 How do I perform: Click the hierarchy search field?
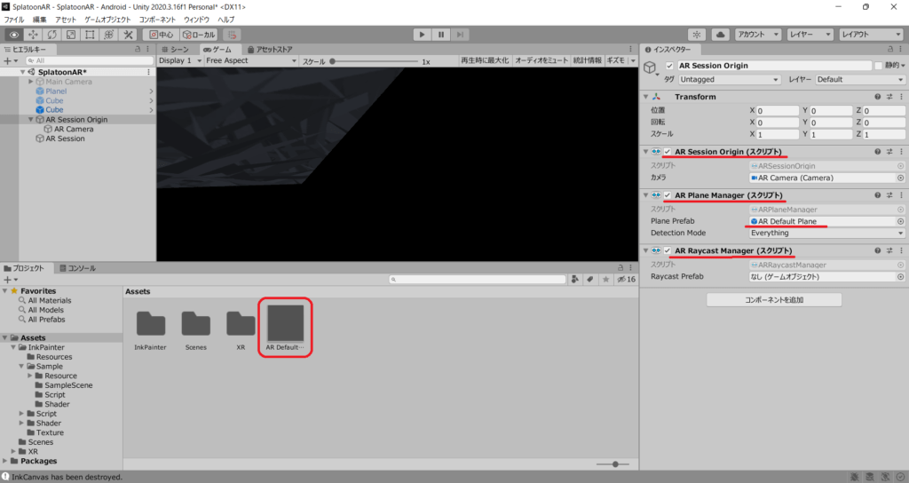click(90, 60)
